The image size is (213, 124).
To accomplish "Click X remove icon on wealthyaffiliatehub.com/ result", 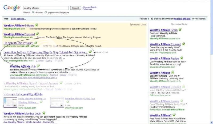I will click(x=61, y=61).
